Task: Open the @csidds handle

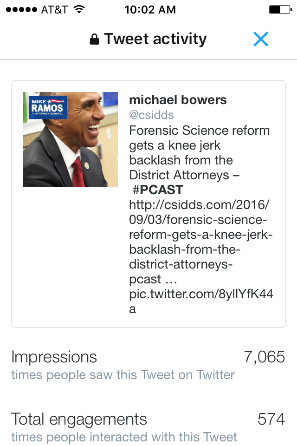Action: [x=151, y=115]
